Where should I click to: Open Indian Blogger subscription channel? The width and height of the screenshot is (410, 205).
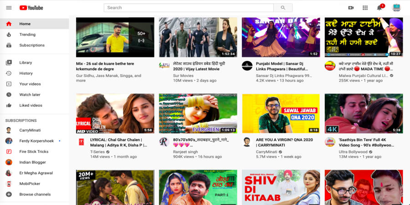35,162
